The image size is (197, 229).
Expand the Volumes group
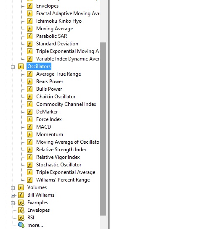[13, 188]
